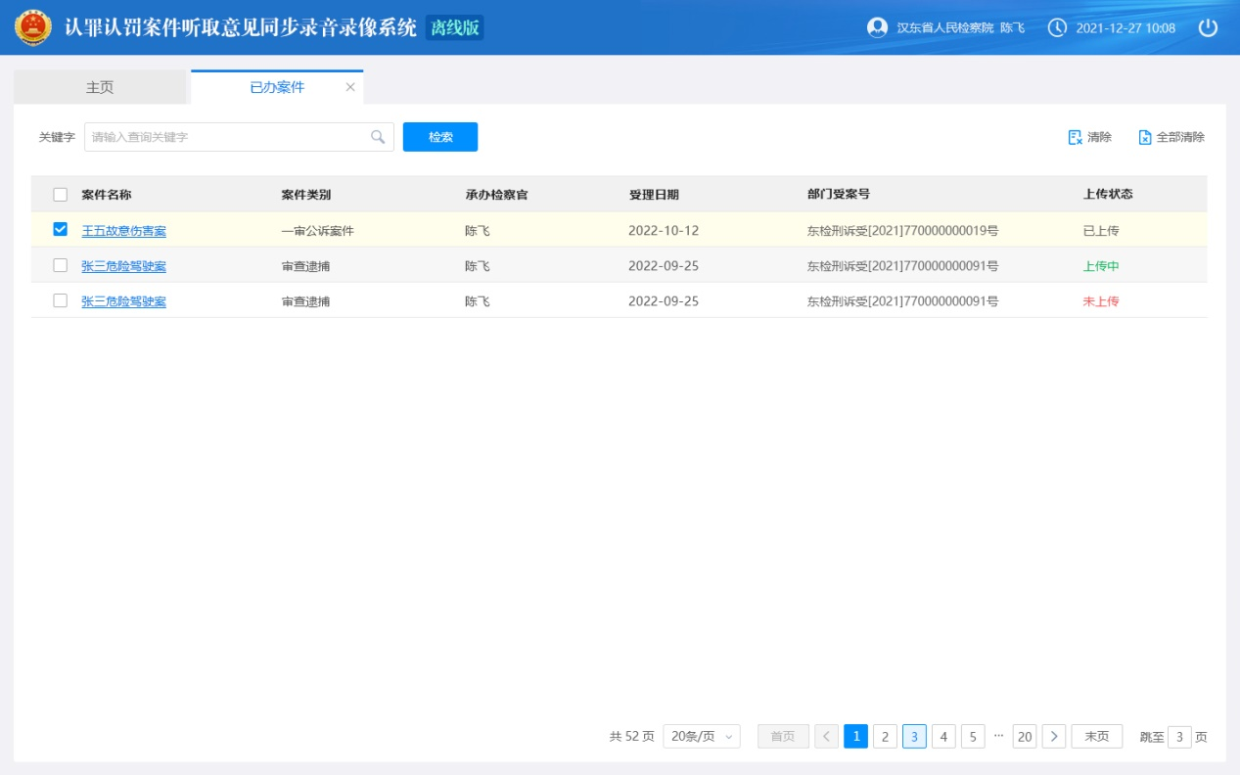Click the 清除 clear icon
Viewport: 1240px width, 775px height.
[1075, 137]
